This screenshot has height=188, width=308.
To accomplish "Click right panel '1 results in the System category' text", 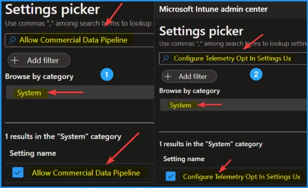I will [x=211, y=144].
